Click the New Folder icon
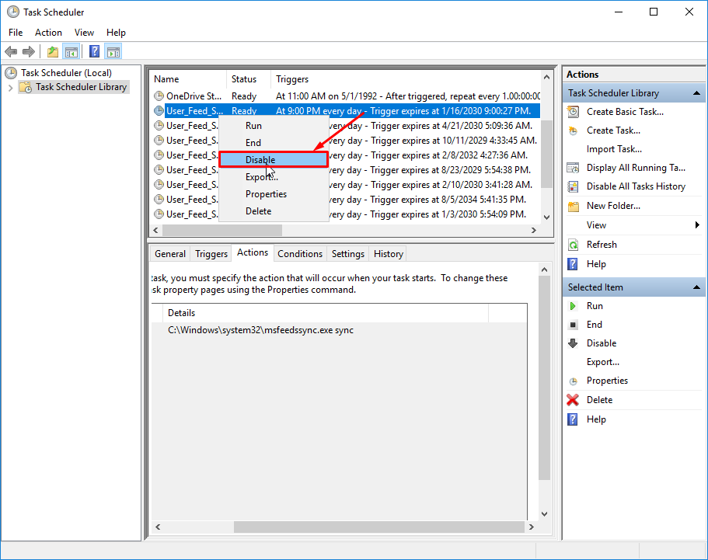The width and height of the screenshot is (708, 560). [573, 207]
